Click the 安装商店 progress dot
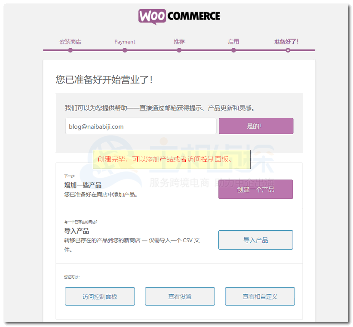This screenshot has width=353, height=327. pos(71,50)
